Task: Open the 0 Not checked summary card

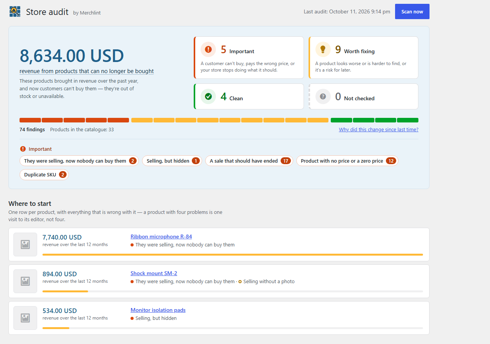Action: coord(363,96)
